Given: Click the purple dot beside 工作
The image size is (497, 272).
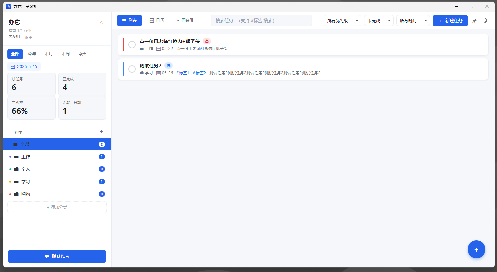Looking at the screenshot, I should click(10, 157).
